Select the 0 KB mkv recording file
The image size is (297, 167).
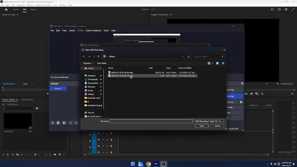point(153,76)
